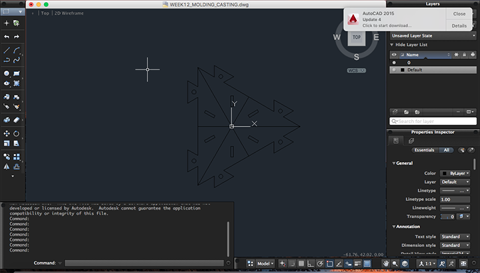Screen dimensions: 480x273
Task: Toggle Ortho mode in status bar
Action: point(311,264)
